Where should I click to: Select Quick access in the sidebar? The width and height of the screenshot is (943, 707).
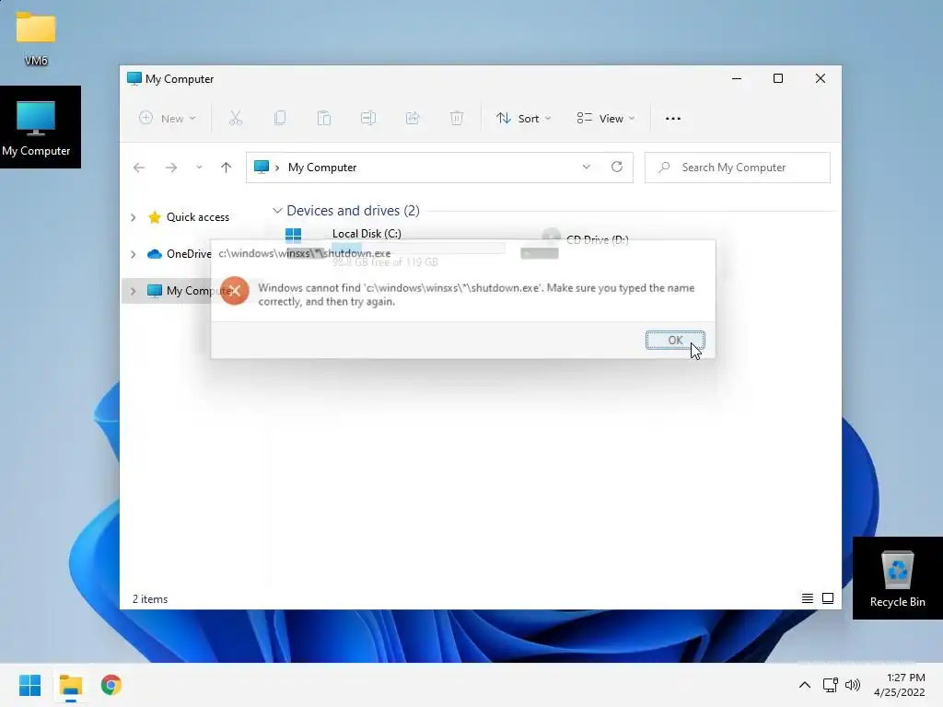(x=198, y=217)
